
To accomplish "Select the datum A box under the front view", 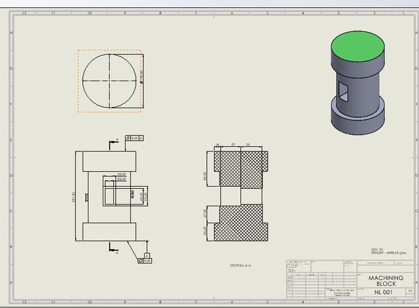I will (147, 256).
